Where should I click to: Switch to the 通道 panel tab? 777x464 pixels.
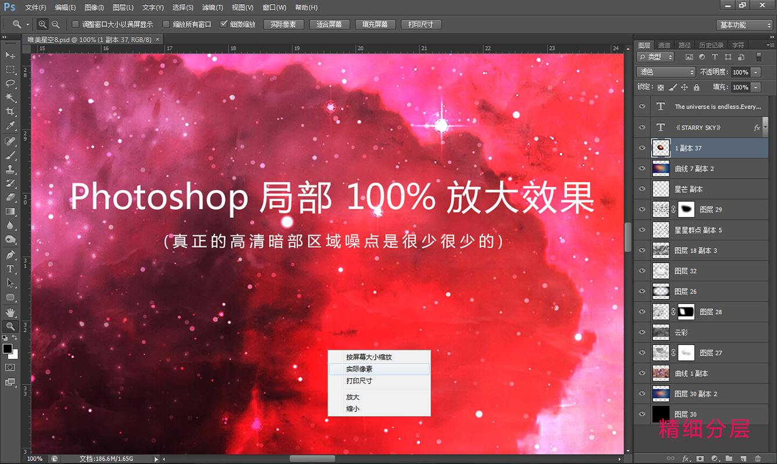(x=664, y=45)
